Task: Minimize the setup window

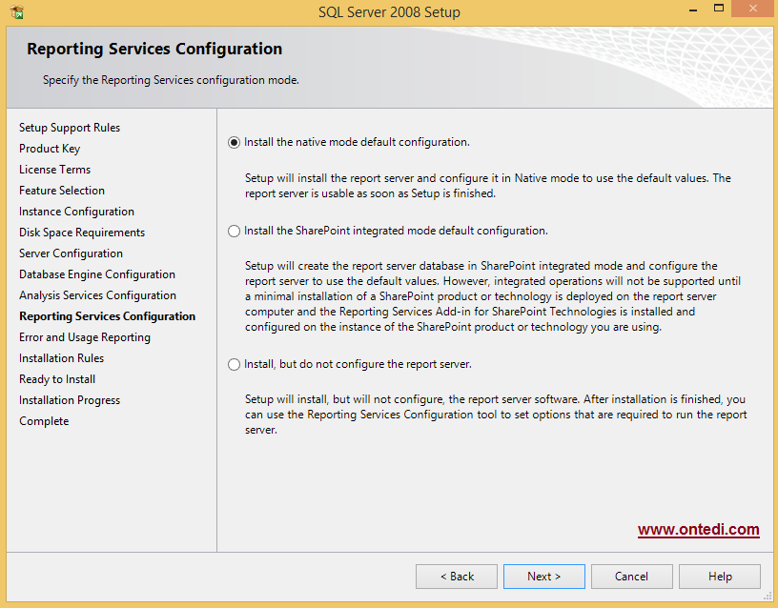Action: tap(693, 9)
